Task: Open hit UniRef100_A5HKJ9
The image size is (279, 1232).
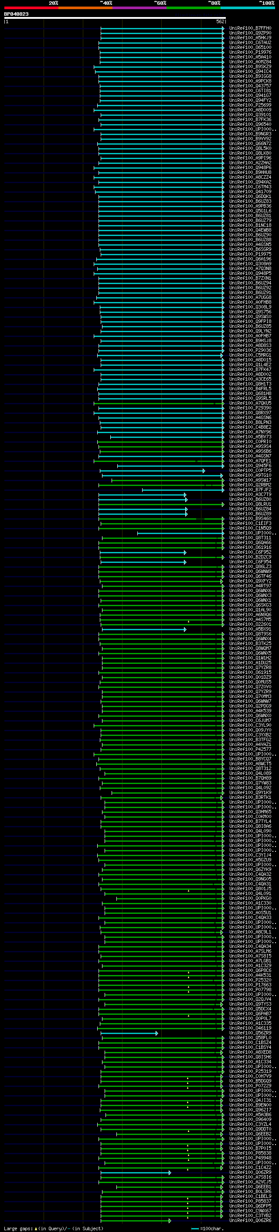Action: click(250, 38)
